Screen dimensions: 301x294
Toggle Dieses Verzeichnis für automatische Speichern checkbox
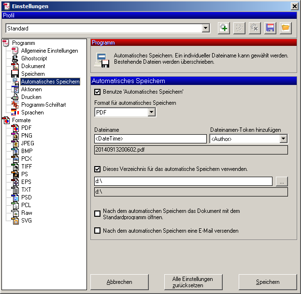click(x=97, y=169)
